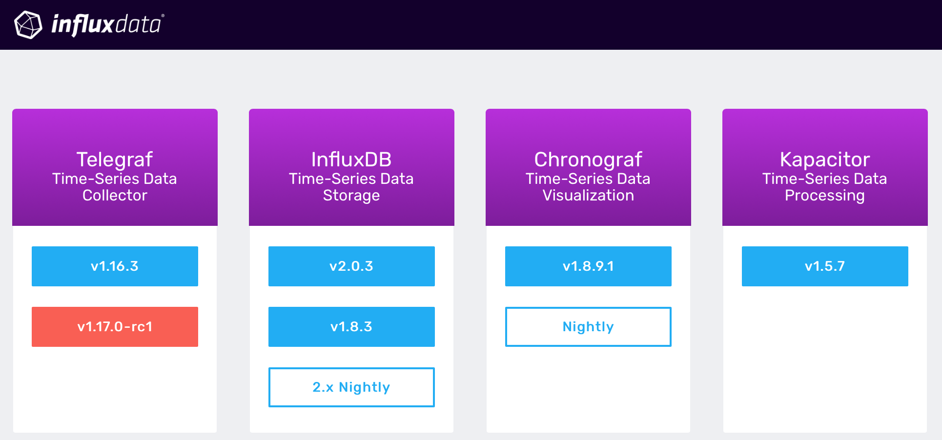Click the 'Time-Series Data Processing' subtitle

pos(825,187)
